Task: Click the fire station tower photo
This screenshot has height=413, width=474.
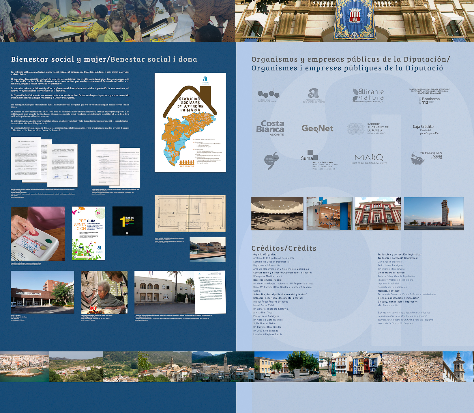Action: pyautogui.click(x=434, y=214)
